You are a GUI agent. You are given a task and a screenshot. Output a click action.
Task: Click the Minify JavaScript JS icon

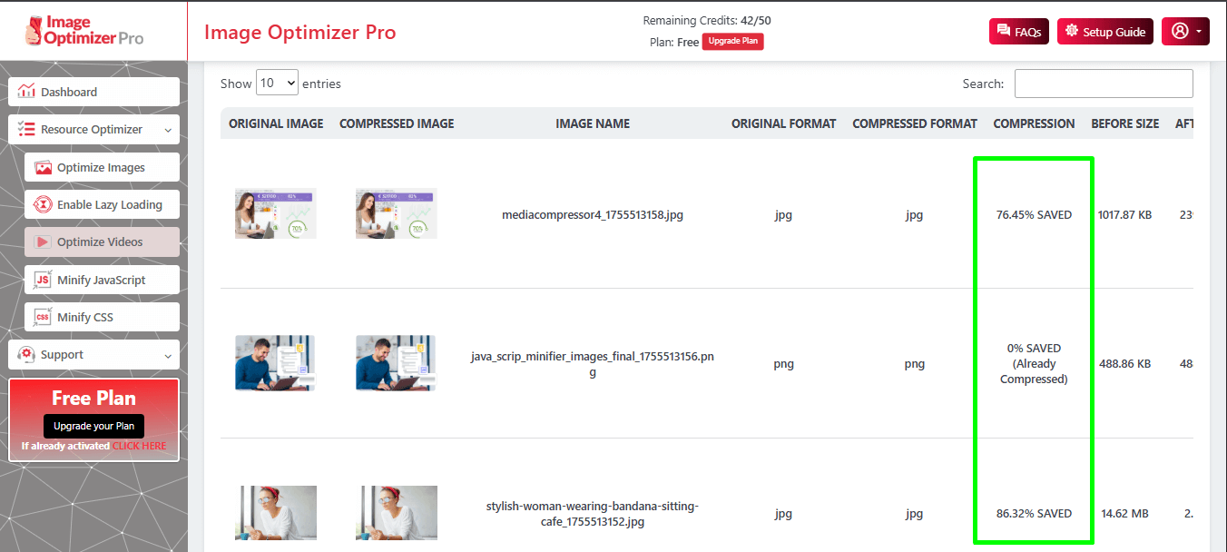click(43, 280)
